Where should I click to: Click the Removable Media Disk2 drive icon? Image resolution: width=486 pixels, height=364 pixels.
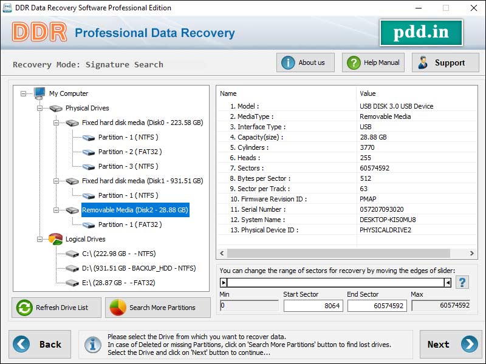(x=72, y=210)
